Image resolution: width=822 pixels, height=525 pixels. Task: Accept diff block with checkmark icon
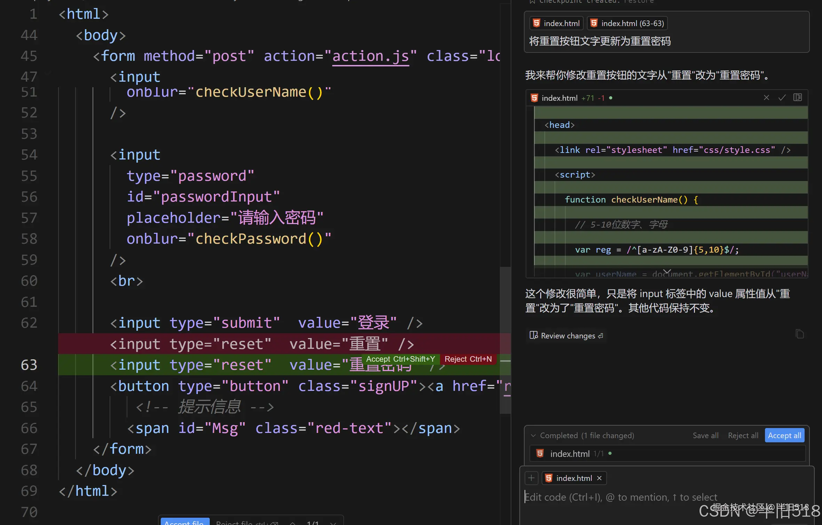point(782,98)
